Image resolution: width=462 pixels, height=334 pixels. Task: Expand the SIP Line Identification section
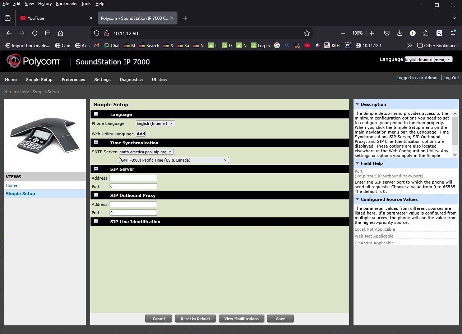pyautogui.click(x=96, y=221)
